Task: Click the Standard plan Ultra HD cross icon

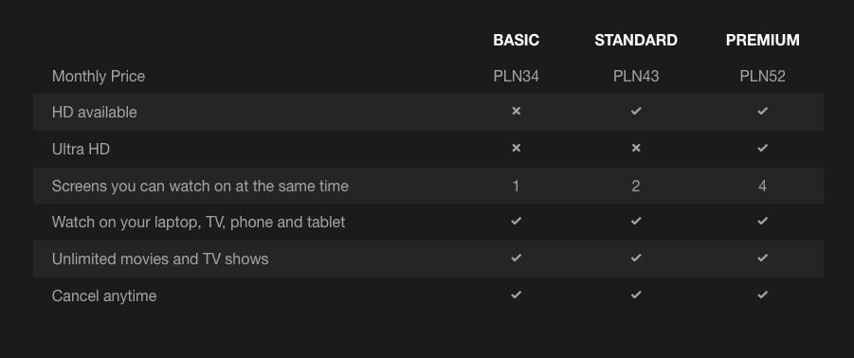Action: [x=636, y=148]
